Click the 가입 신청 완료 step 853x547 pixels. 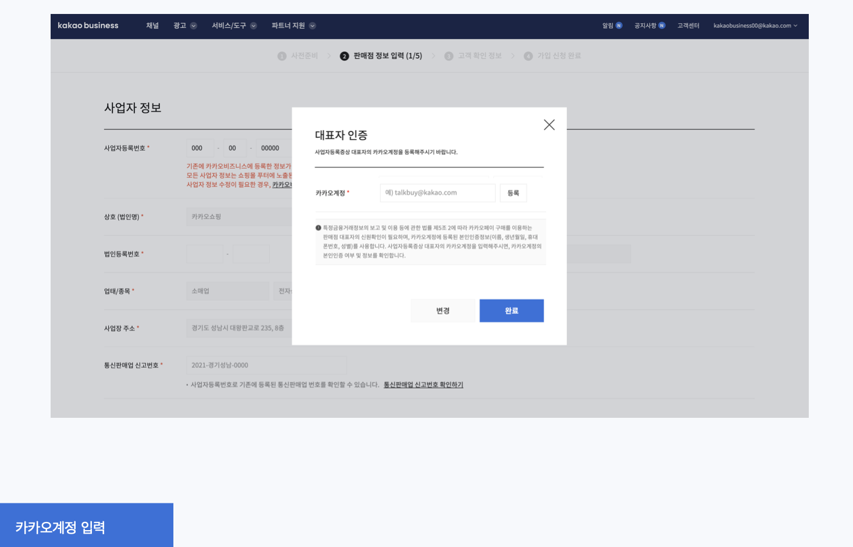coord(552,56)
